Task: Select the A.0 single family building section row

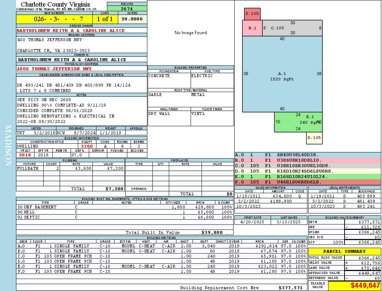Action: [x=162, y=246]
